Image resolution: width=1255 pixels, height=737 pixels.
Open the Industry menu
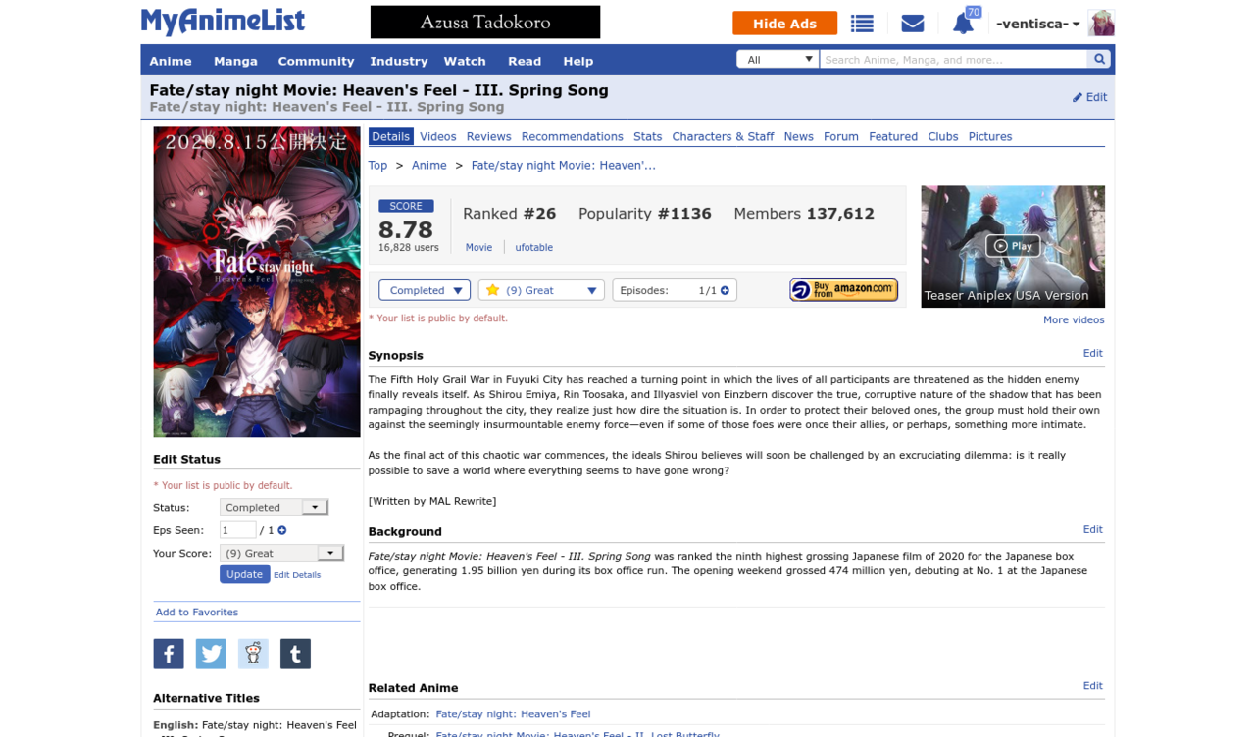coord(399,61)
